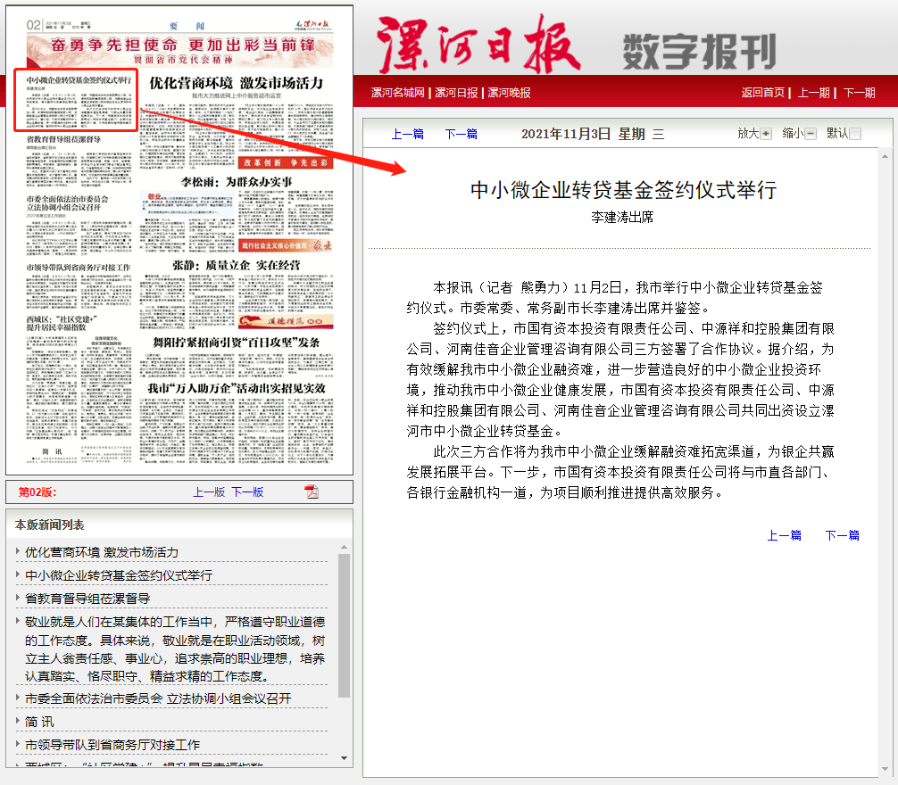Click the highlighted article on the page thumbnail
Image resolution: width=898 pixels, height=785 pixels.
coord(76,99)
